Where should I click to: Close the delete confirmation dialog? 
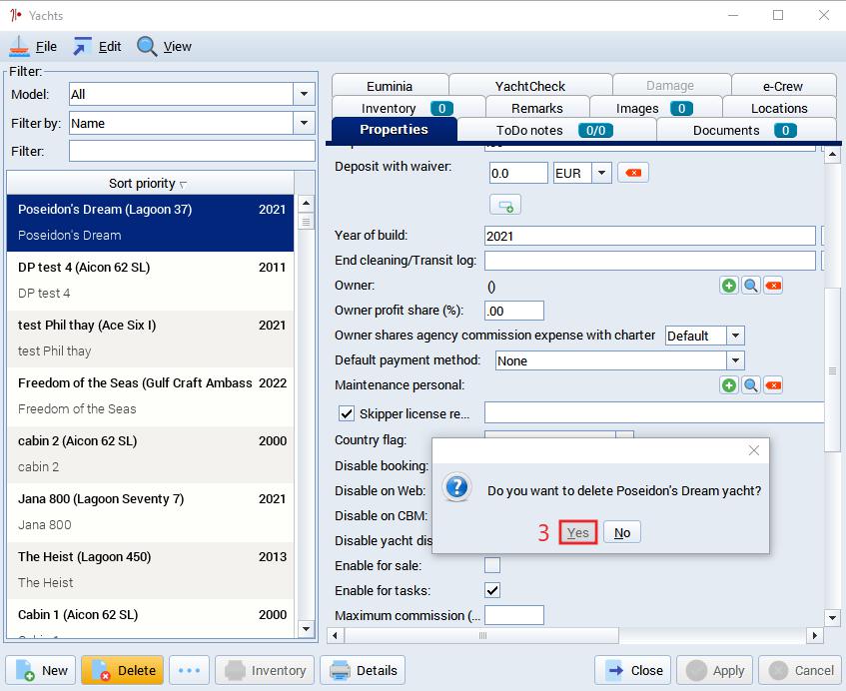click(x=754, y=450)
